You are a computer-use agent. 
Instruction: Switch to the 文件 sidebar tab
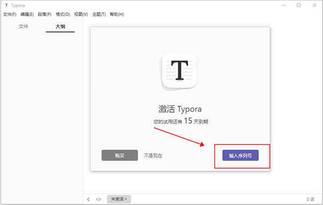pyautogui.click(x=23, y=26)
